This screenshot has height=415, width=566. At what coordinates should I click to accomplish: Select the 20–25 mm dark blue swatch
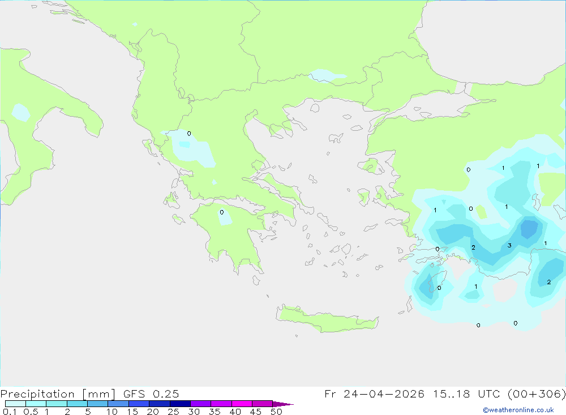[x=159, y=404]
